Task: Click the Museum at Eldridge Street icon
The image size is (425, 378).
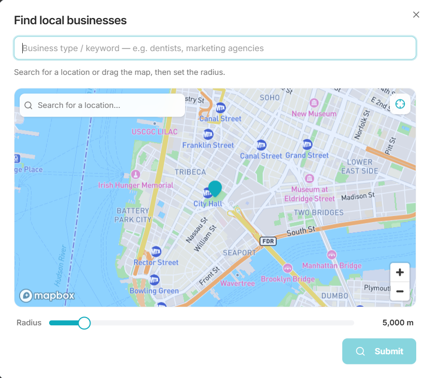Action: point(309,179)
